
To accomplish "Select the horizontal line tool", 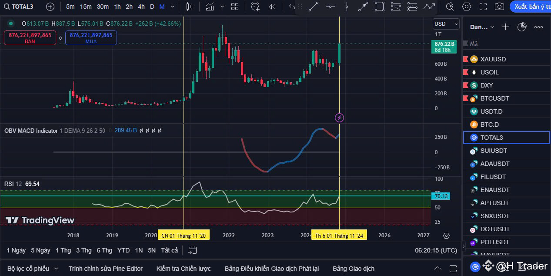I will tap(330, 7).
